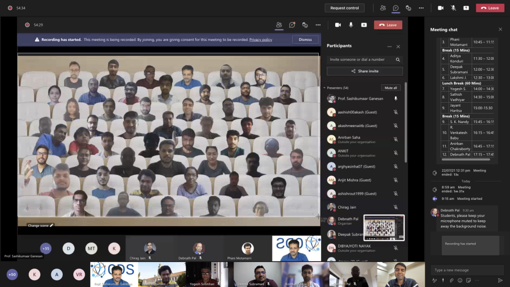Open share content tray in top toolbar
510x287 pixels.
(x=466, y=8)
